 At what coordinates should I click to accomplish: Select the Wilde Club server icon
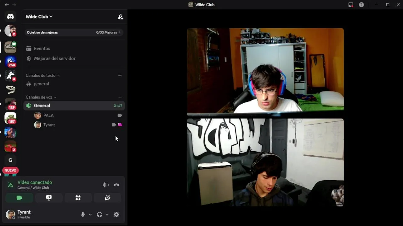(10, 47)
